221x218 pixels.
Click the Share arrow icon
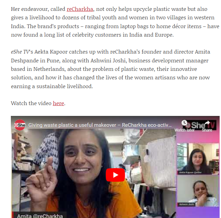tap(207, 123)
